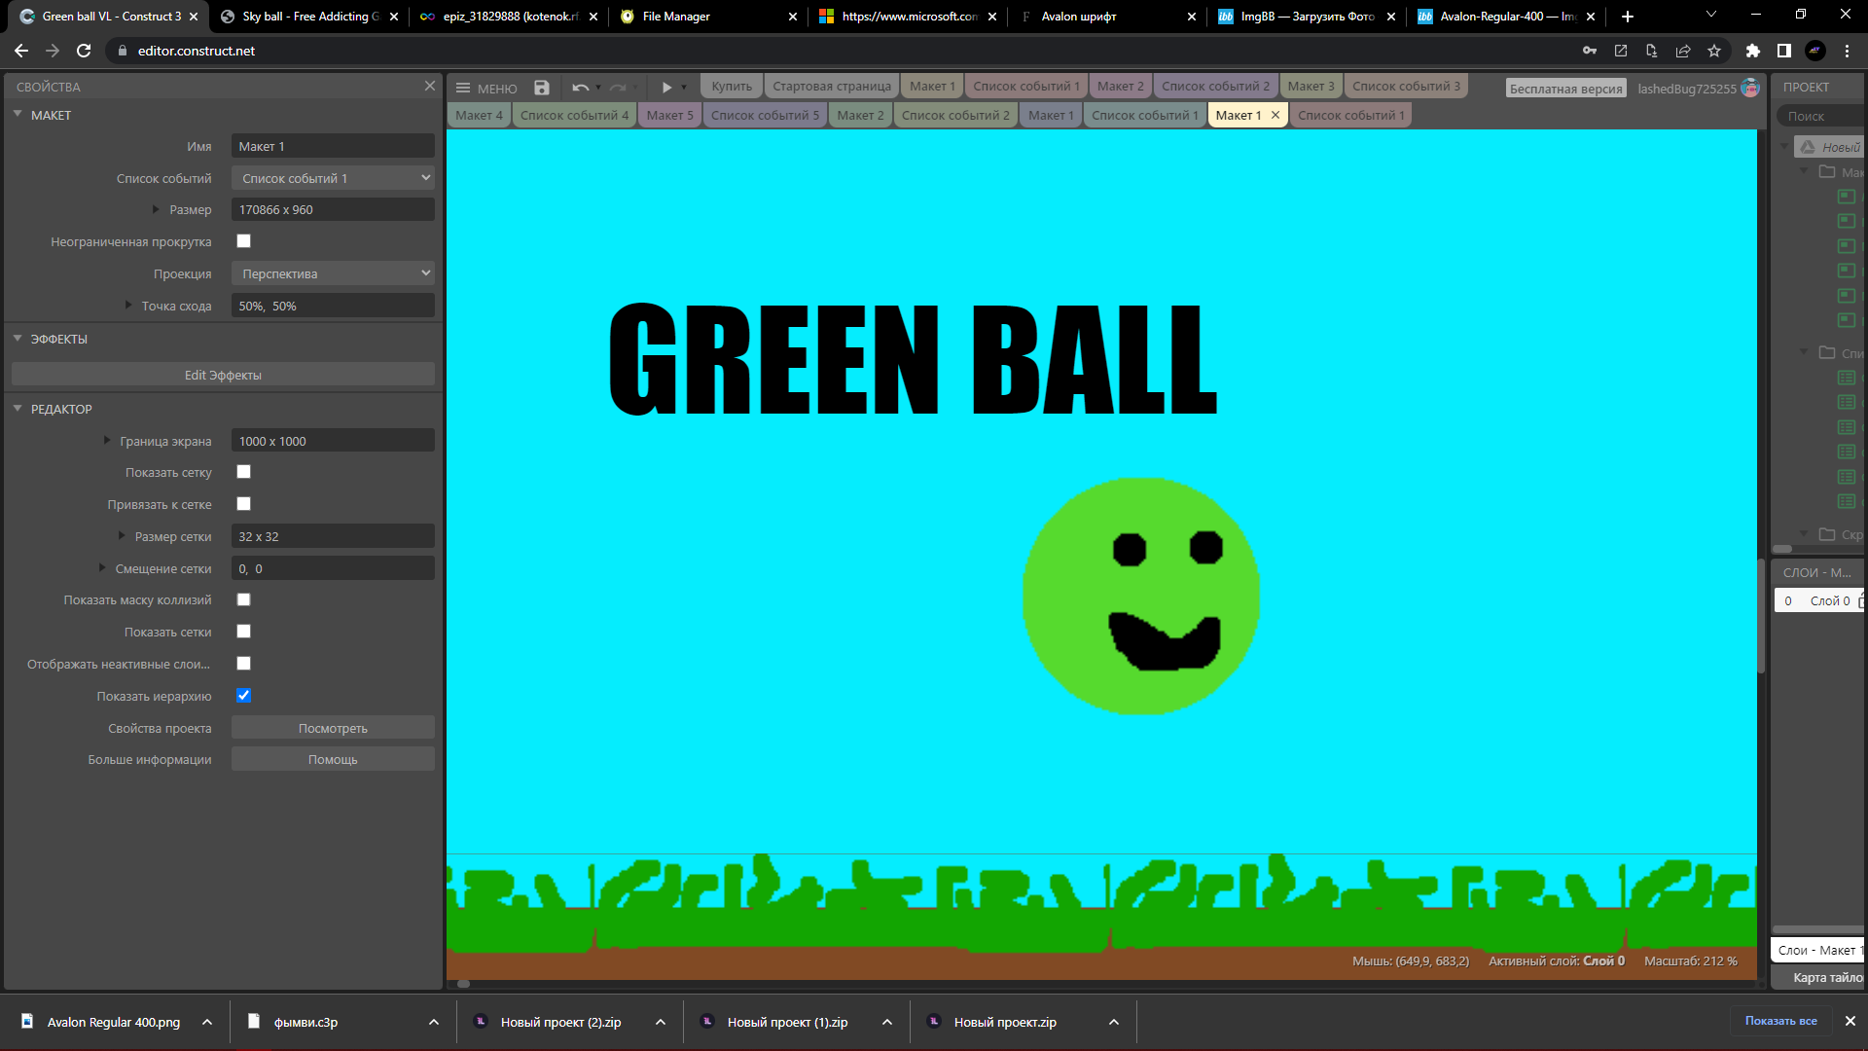Click the user account avatar icon
The image size is (1868, 1051).
pos(1750,88)
